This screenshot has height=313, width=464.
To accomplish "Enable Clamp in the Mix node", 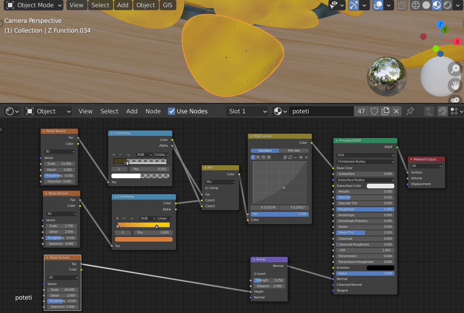I will (x=207, y=188).
